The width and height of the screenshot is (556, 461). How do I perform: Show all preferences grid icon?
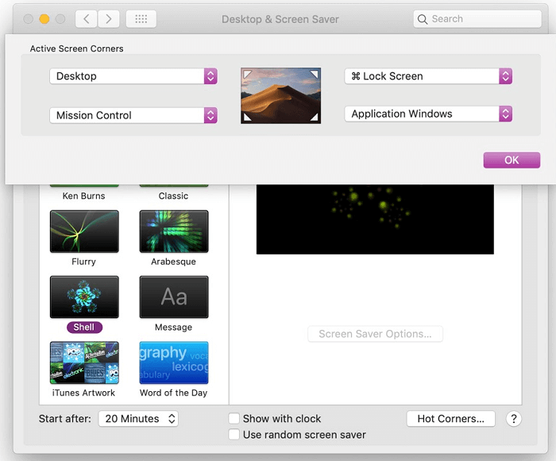[x=141, y=18]
